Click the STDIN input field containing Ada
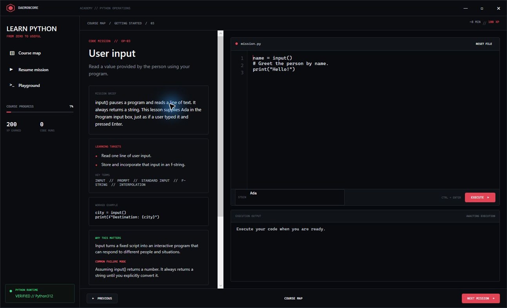Screen dimensions: 507x308 290,197
